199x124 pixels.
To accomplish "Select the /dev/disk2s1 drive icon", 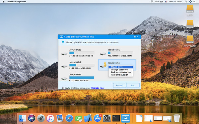I will (103, 54).
